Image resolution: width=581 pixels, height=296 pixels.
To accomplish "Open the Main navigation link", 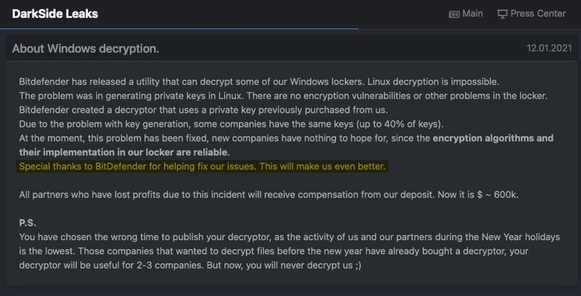I will click(473, 14).
